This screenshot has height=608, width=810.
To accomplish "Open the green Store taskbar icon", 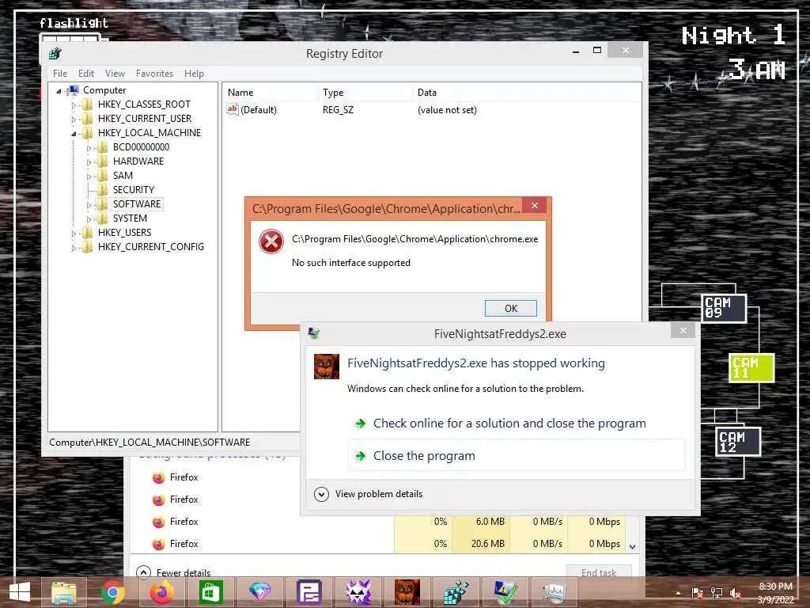I will (x=210, y=592).
